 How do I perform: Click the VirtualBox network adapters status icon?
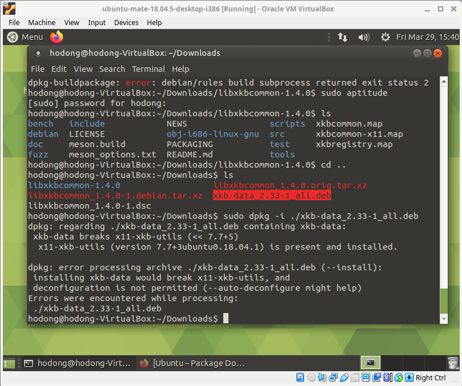tap(334, 377)
